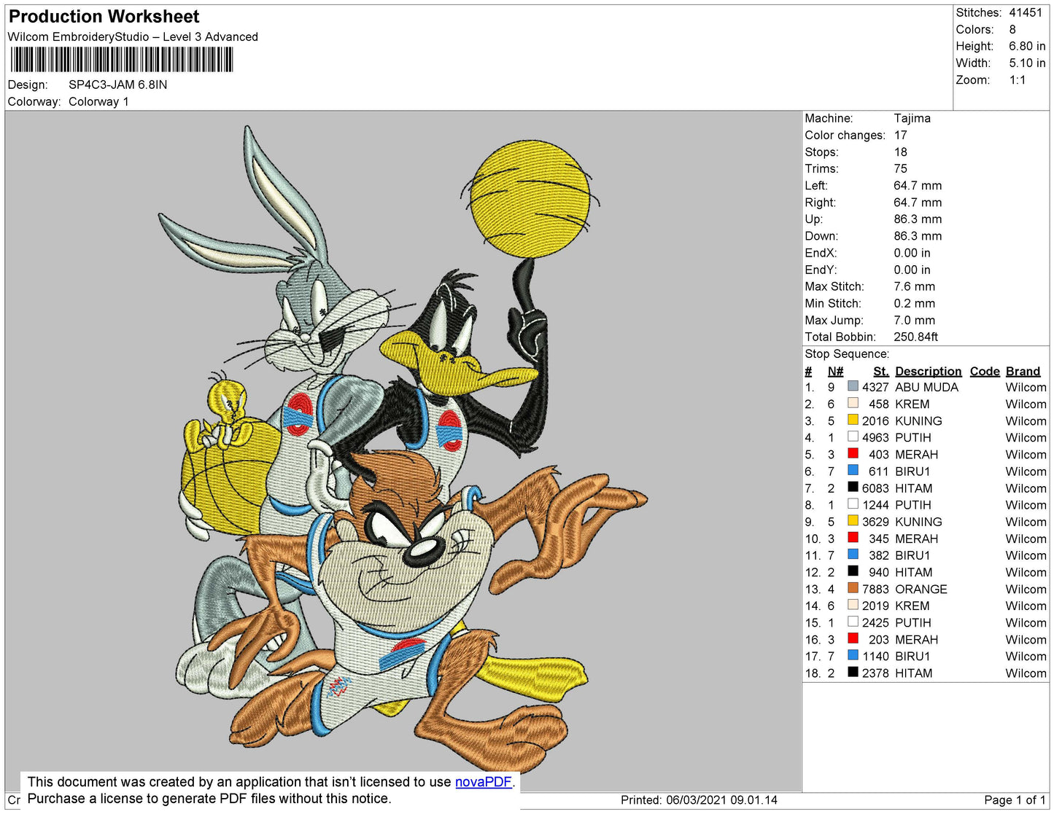Select the EndX value '0.00 in'
This screenshot has width=1054, height=814.
click(x=912, y=253)
